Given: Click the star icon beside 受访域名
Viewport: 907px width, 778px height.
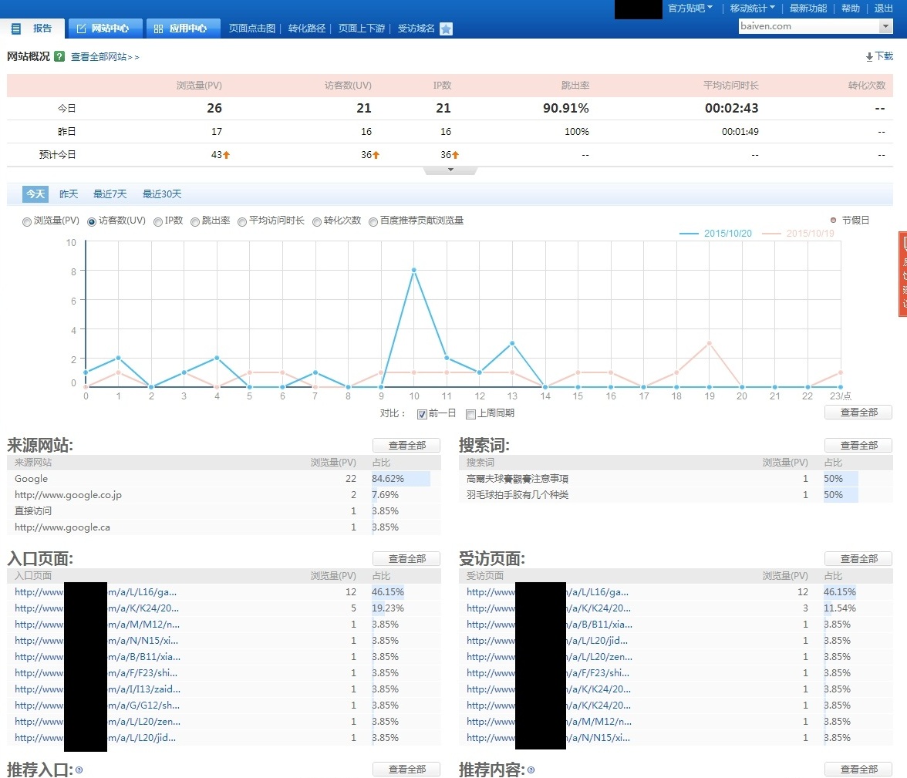Looking at the screenshot, I should [x=446, y=29].
